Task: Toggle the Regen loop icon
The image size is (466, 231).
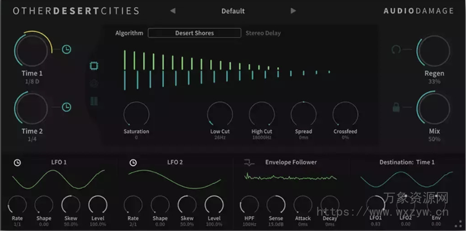Action: (x=396, y=50)
